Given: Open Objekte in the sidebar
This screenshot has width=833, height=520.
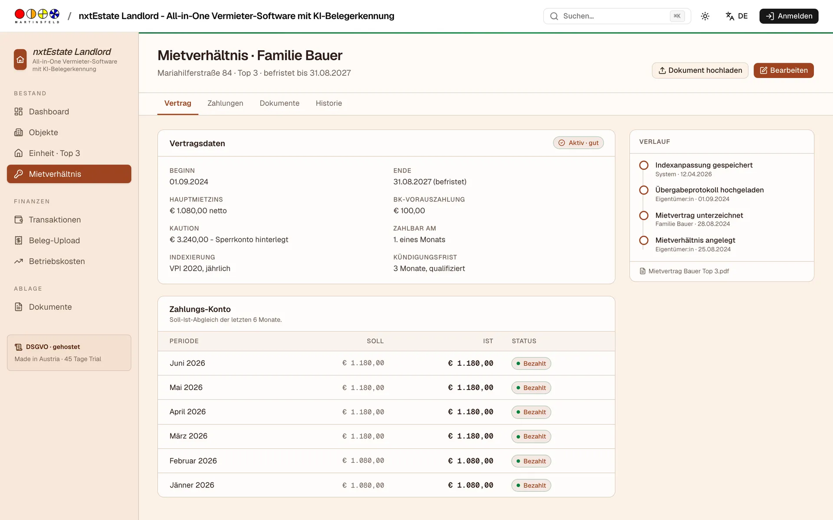Looking at the screenshot, I should click(x=69, y=133).
